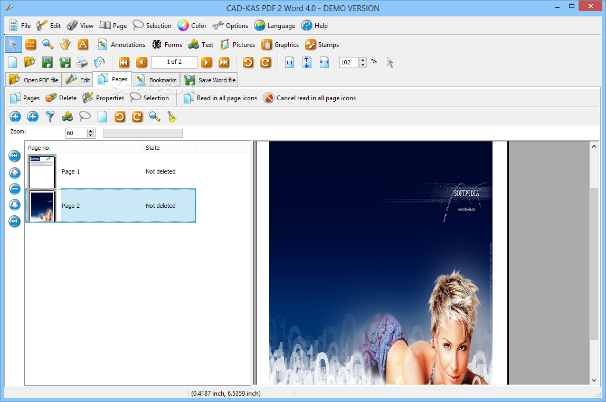This screenshot has width=606, height=402.
Task: Click the open folder icon in the main toolbar
Action: click(x=30, y=62)
